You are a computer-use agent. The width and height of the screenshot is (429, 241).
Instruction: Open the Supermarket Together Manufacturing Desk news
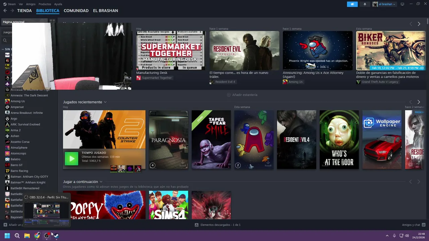171,51
